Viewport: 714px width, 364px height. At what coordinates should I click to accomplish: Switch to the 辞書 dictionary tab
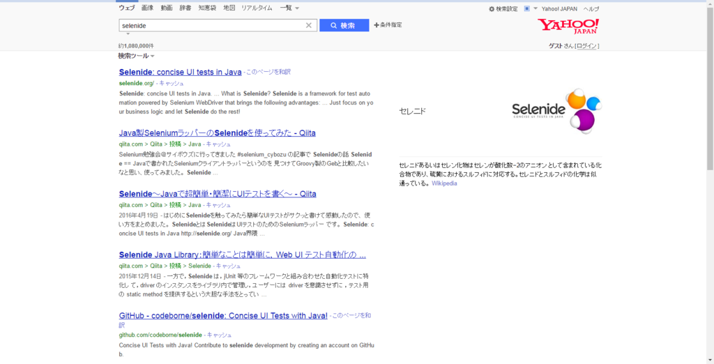(185, 8)
